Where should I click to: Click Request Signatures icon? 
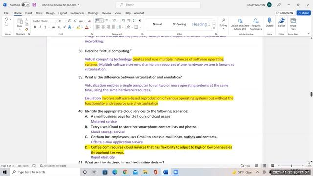[256, 24]
